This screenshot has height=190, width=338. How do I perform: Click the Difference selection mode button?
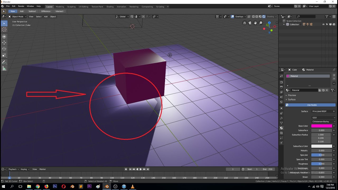(x=46, y=11)
